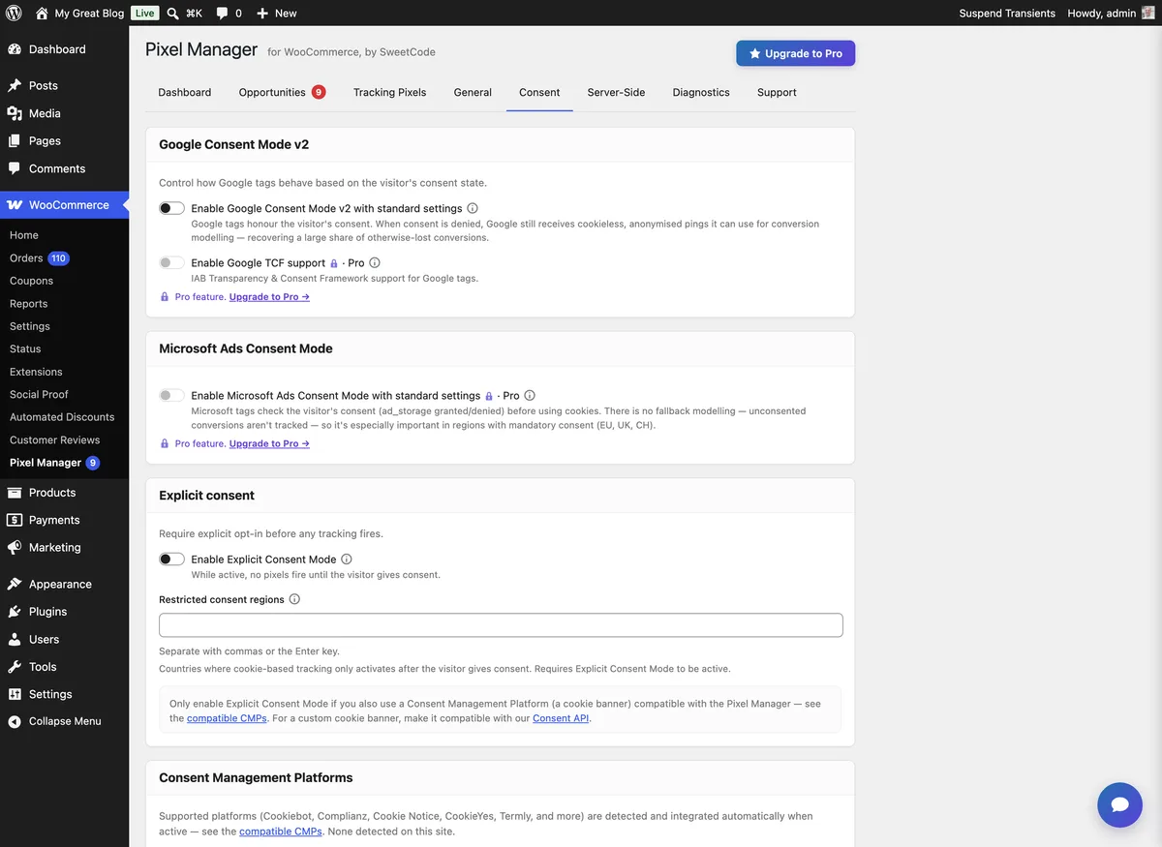Open the search command palette icon
The image size is (1162, 847).
click(x=172, y=14)
